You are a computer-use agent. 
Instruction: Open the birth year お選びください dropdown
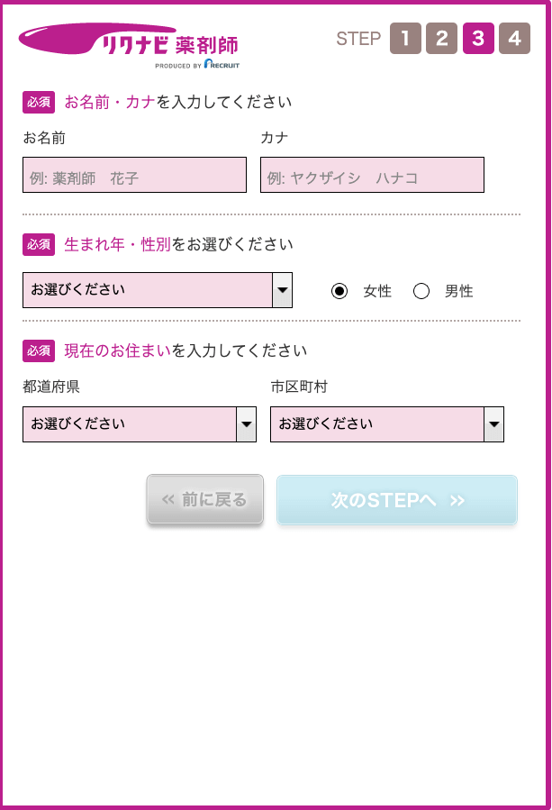tap(158, 290)
